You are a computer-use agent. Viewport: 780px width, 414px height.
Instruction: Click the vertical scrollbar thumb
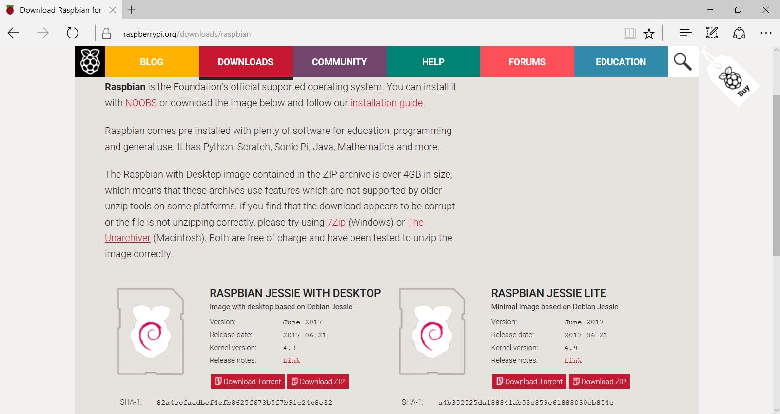(x=776, y=175)
